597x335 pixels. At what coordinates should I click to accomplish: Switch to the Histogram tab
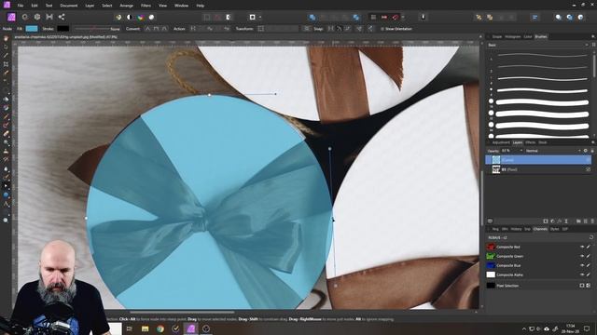pos(512,37)
